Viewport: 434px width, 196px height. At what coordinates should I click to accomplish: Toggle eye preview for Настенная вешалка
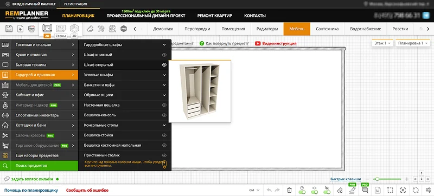tap(164, 105)
